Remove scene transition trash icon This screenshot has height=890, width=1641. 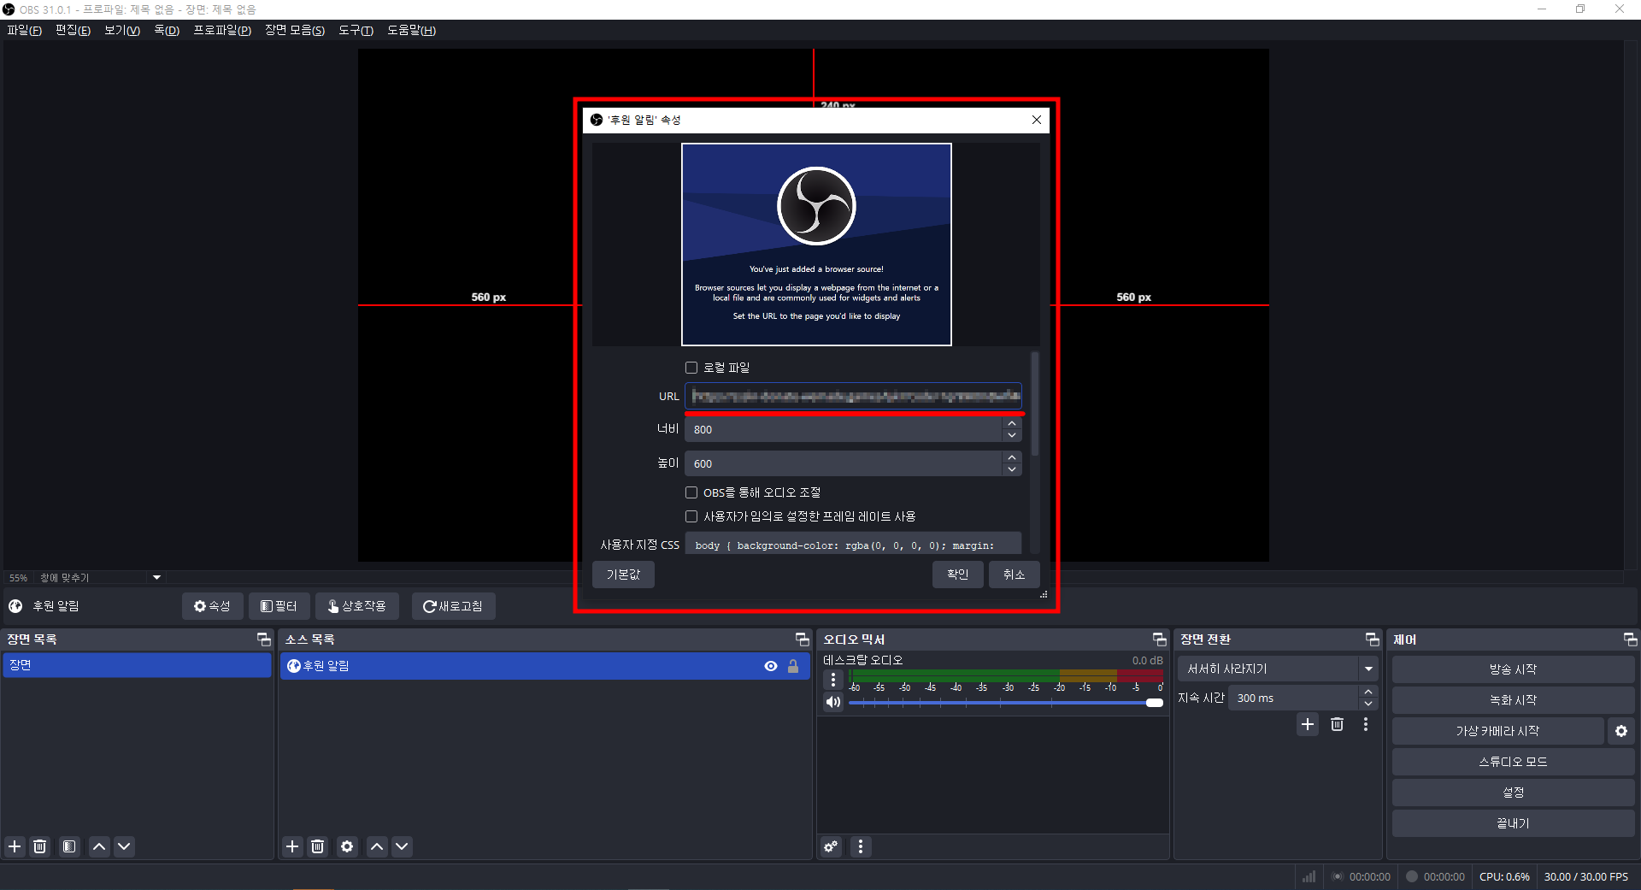pyautogui.click(x=1338, y=724)
